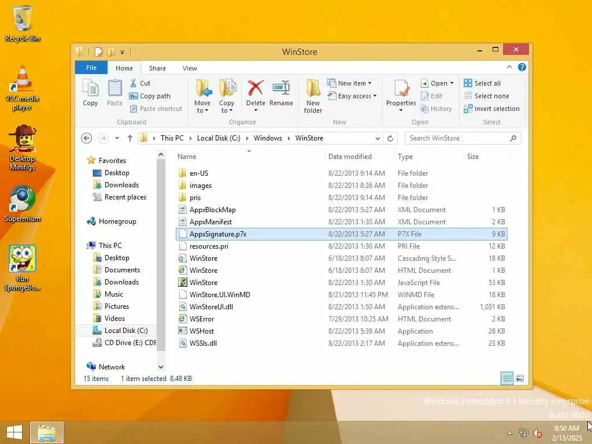Click the Edit command in Open group
592x444 pixels.
coord(431,96)
